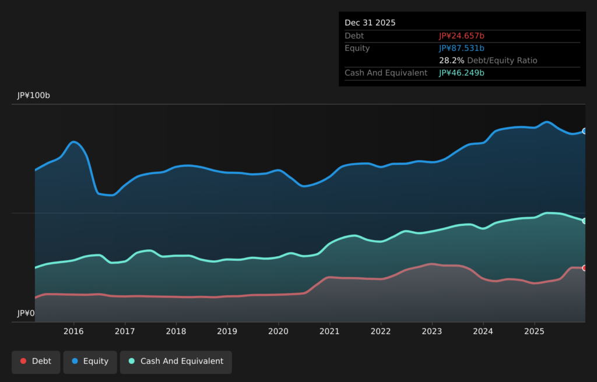Click the 28.2% Debt/Equity Ratio text

pyautogui.click(x=488, y=61)
